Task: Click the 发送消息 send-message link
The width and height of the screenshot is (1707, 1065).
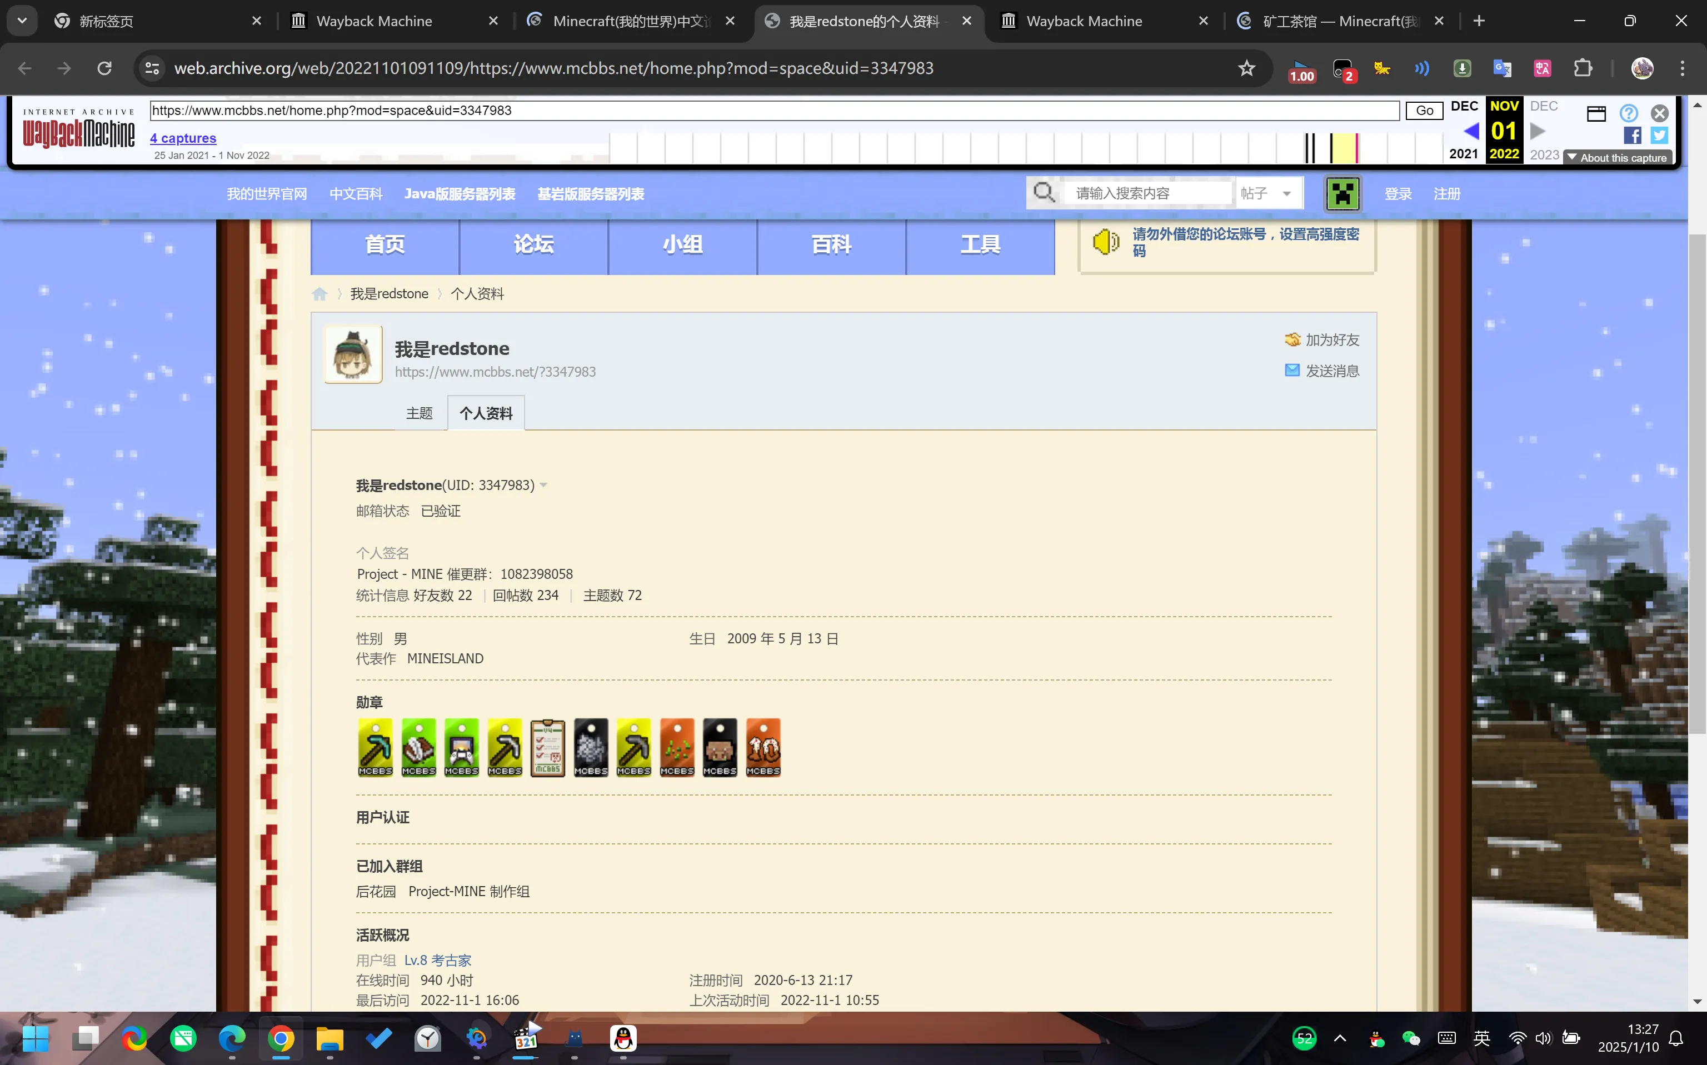Action: (x=1321, y=371)
